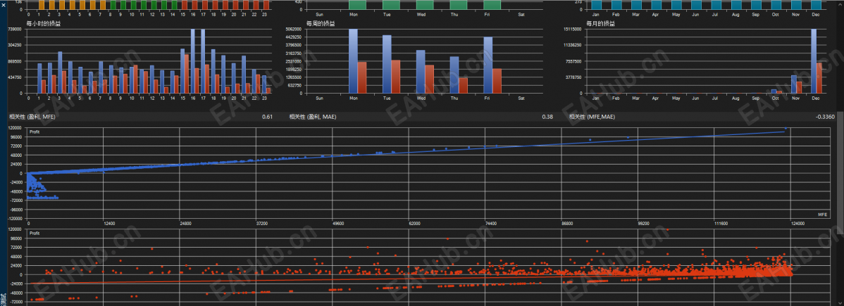Click the 相关性 (MFE,MAE) label
This screenshot has height=306, width=844.
pos(592,116)
